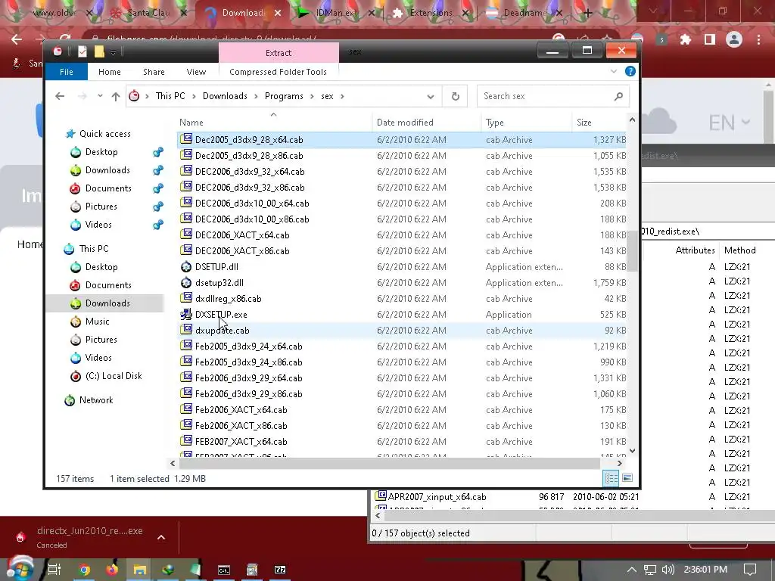Open the Home ribbon tab

(109, 72)
